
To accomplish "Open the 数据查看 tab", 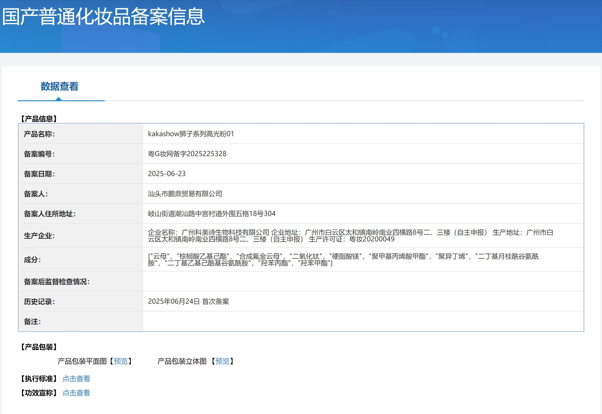I will click(60, 86).
